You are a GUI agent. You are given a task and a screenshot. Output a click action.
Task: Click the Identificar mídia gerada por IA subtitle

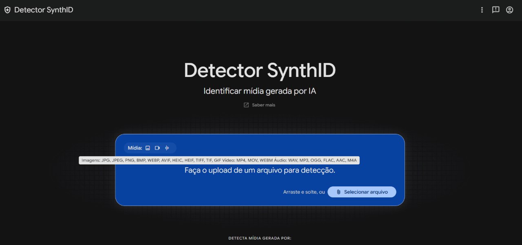260,91
